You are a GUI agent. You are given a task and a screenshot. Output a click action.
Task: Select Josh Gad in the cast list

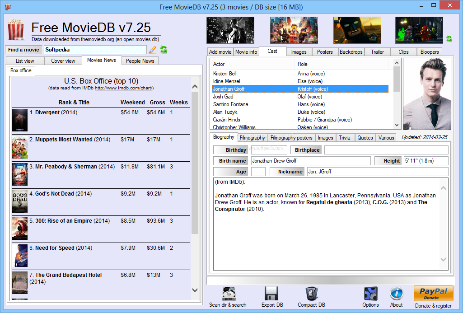[300, 97]
